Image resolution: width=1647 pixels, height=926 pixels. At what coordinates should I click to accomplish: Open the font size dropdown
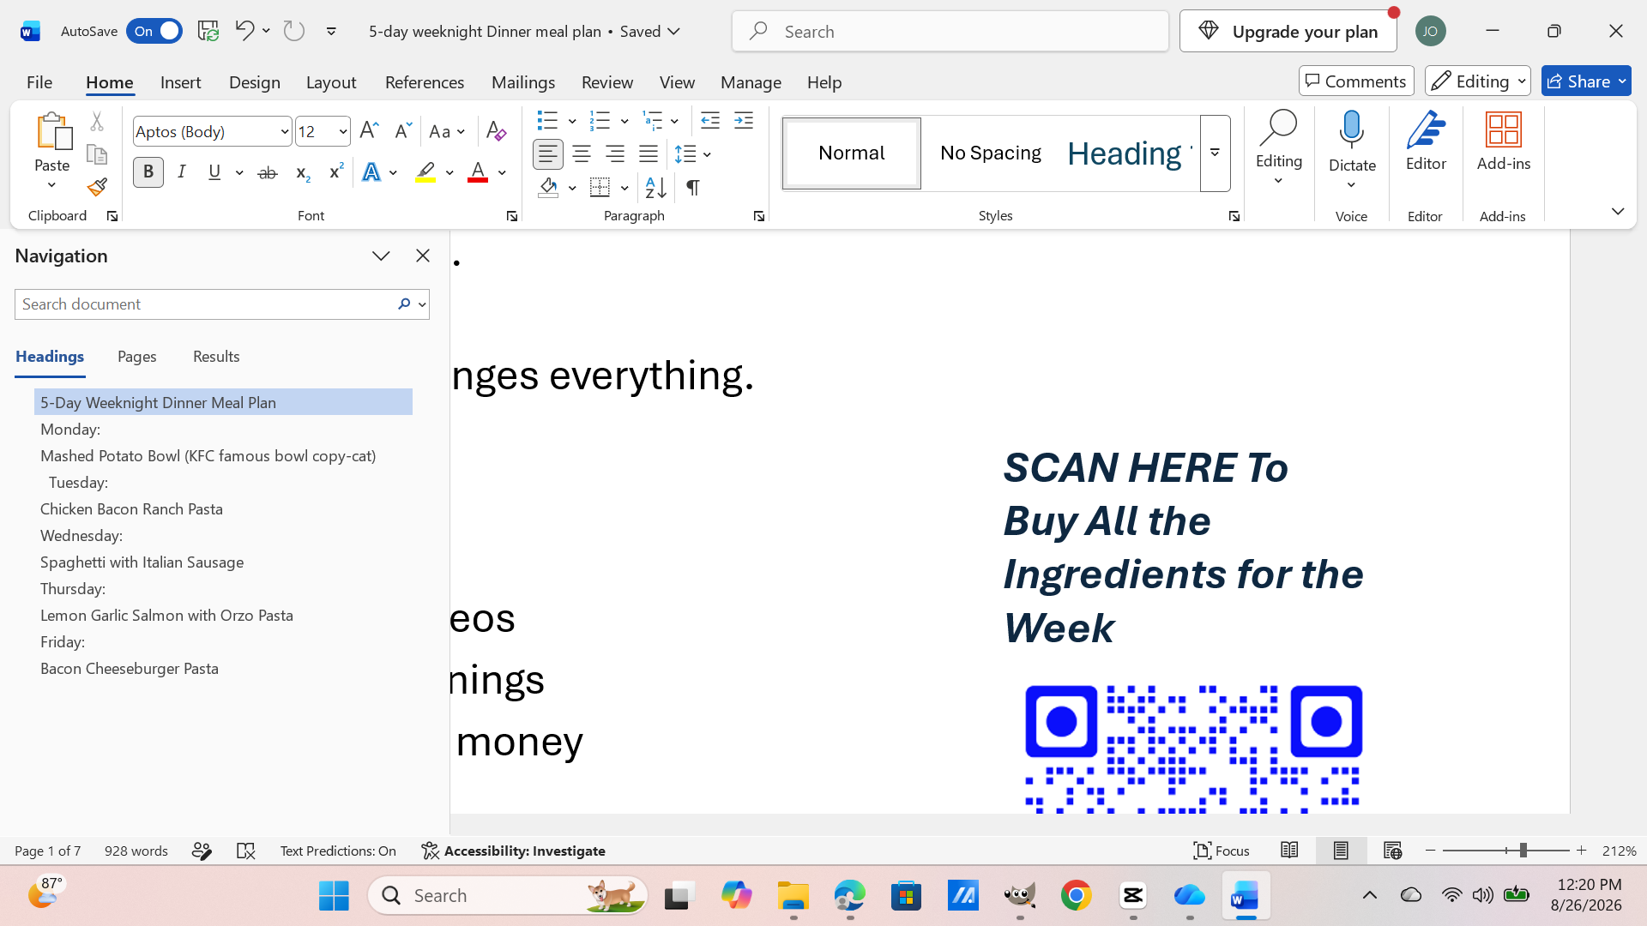[x=342, y=131]
